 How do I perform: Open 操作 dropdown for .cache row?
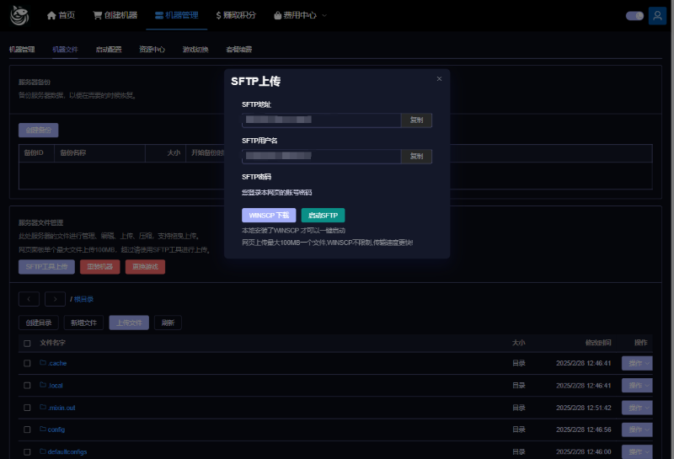pyautogui.click(x=636, y=363)
